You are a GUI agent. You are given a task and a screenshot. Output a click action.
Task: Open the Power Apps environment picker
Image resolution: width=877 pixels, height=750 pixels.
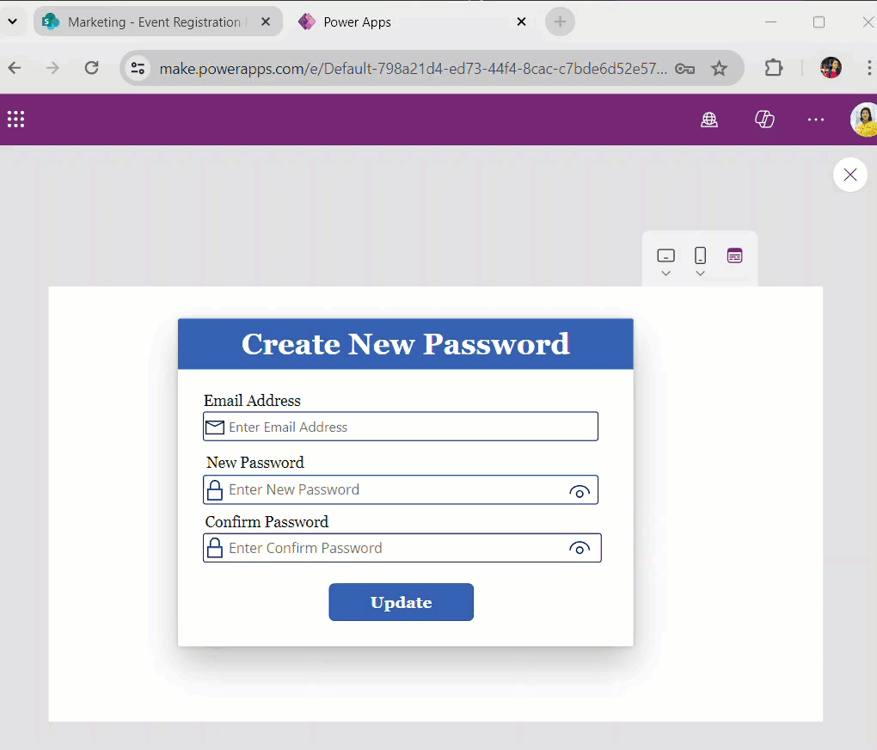[x=709, y=120]
